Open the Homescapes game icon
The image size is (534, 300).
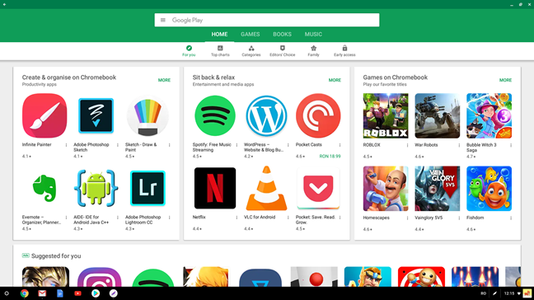tap(386, 188)
